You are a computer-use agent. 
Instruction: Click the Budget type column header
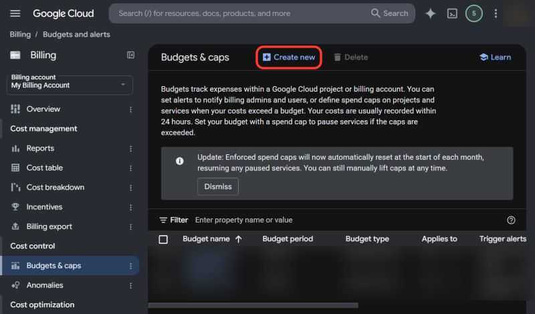[367, 239]
